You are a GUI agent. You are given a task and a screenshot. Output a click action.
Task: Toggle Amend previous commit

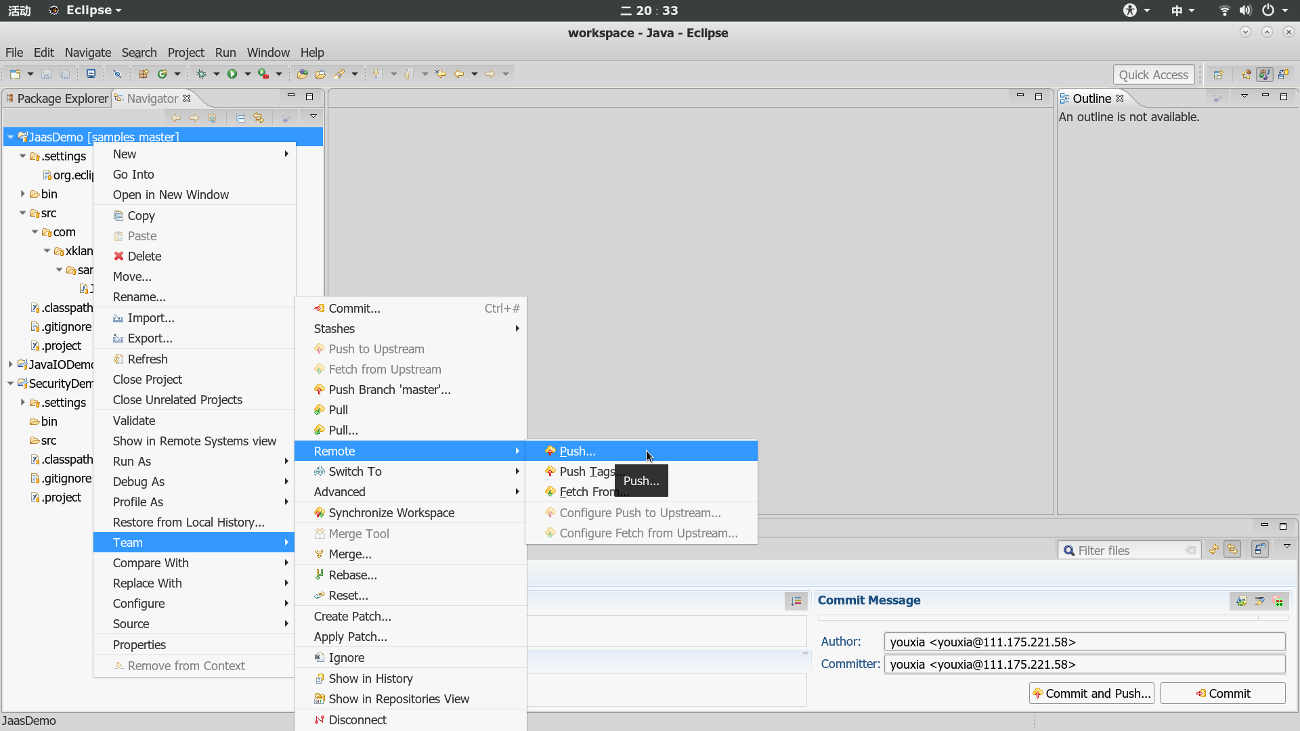[x=1241, y=601]
